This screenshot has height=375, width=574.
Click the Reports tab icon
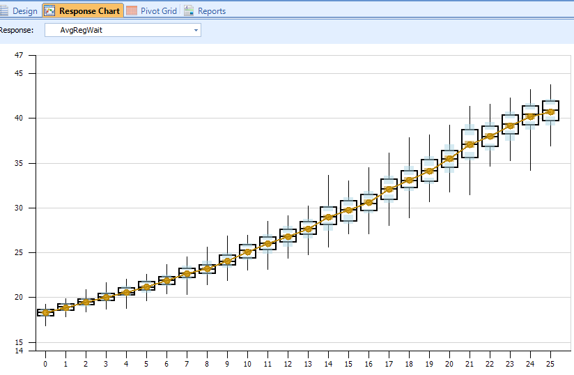(x=189, y=11)
